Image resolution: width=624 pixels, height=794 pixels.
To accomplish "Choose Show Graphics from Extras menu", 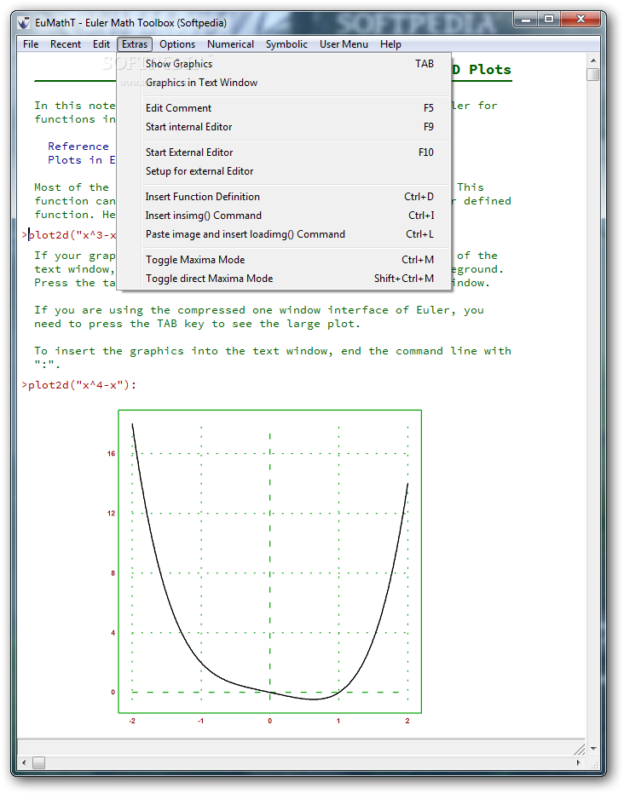I will [x=284, y=64].
